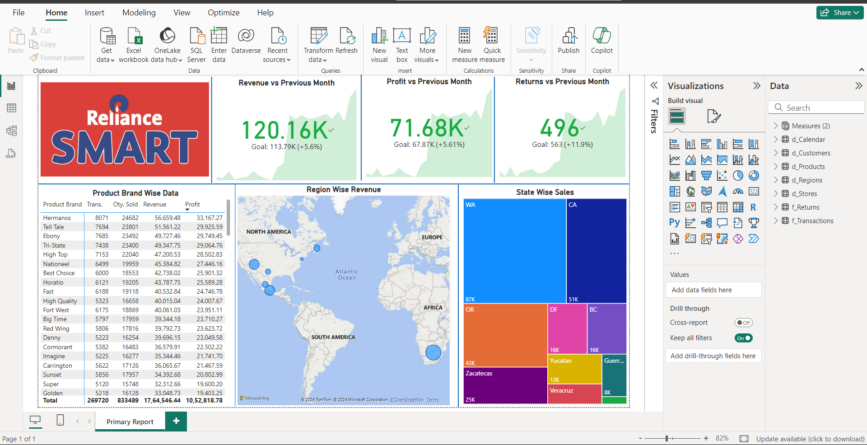Select the Area chart visual
The height and width of the screenshot is (445, 867).
tap(690, 160)
